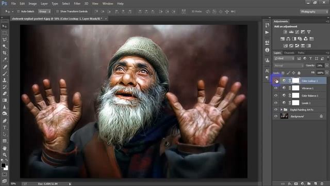Open the Adjustments panel flyout menu
330x186 pixels.
pos(327,21)
